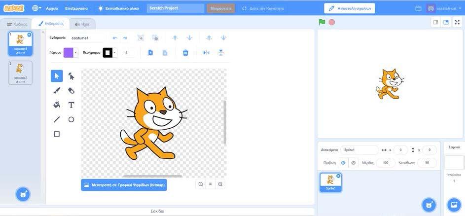Image resolution: width=465 pixels, height=216 pixels.
Task: Click the Backward layer arrow
Action: (189, 37)
